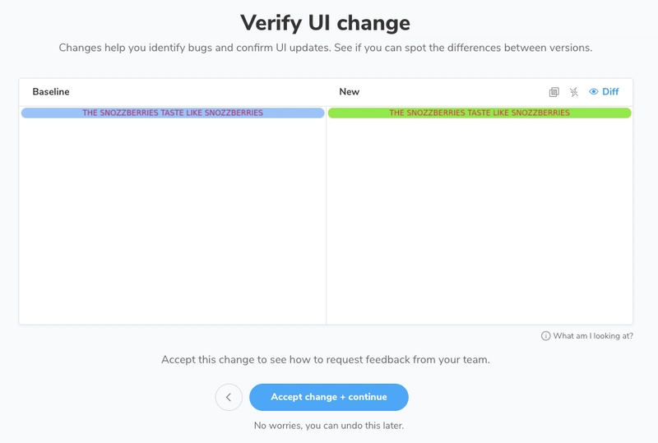This screenshot has width=658, height=443.
Task: Select the Baseline column header
Action: click(51, 92)
